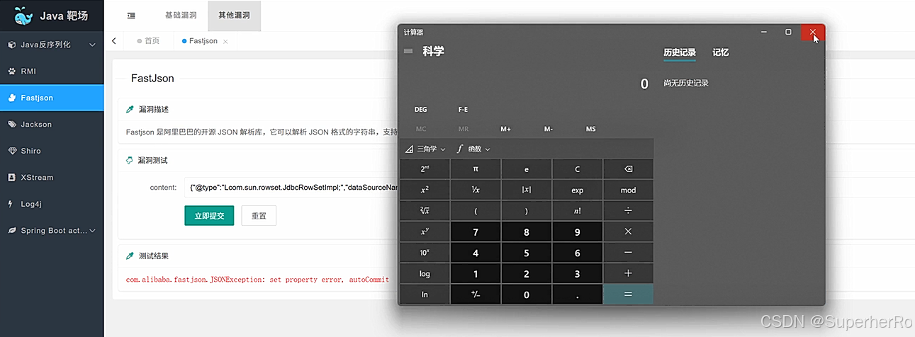The image size is (915, 337).
Task: Click the calculator e constant button
Action: coord(527,169)
